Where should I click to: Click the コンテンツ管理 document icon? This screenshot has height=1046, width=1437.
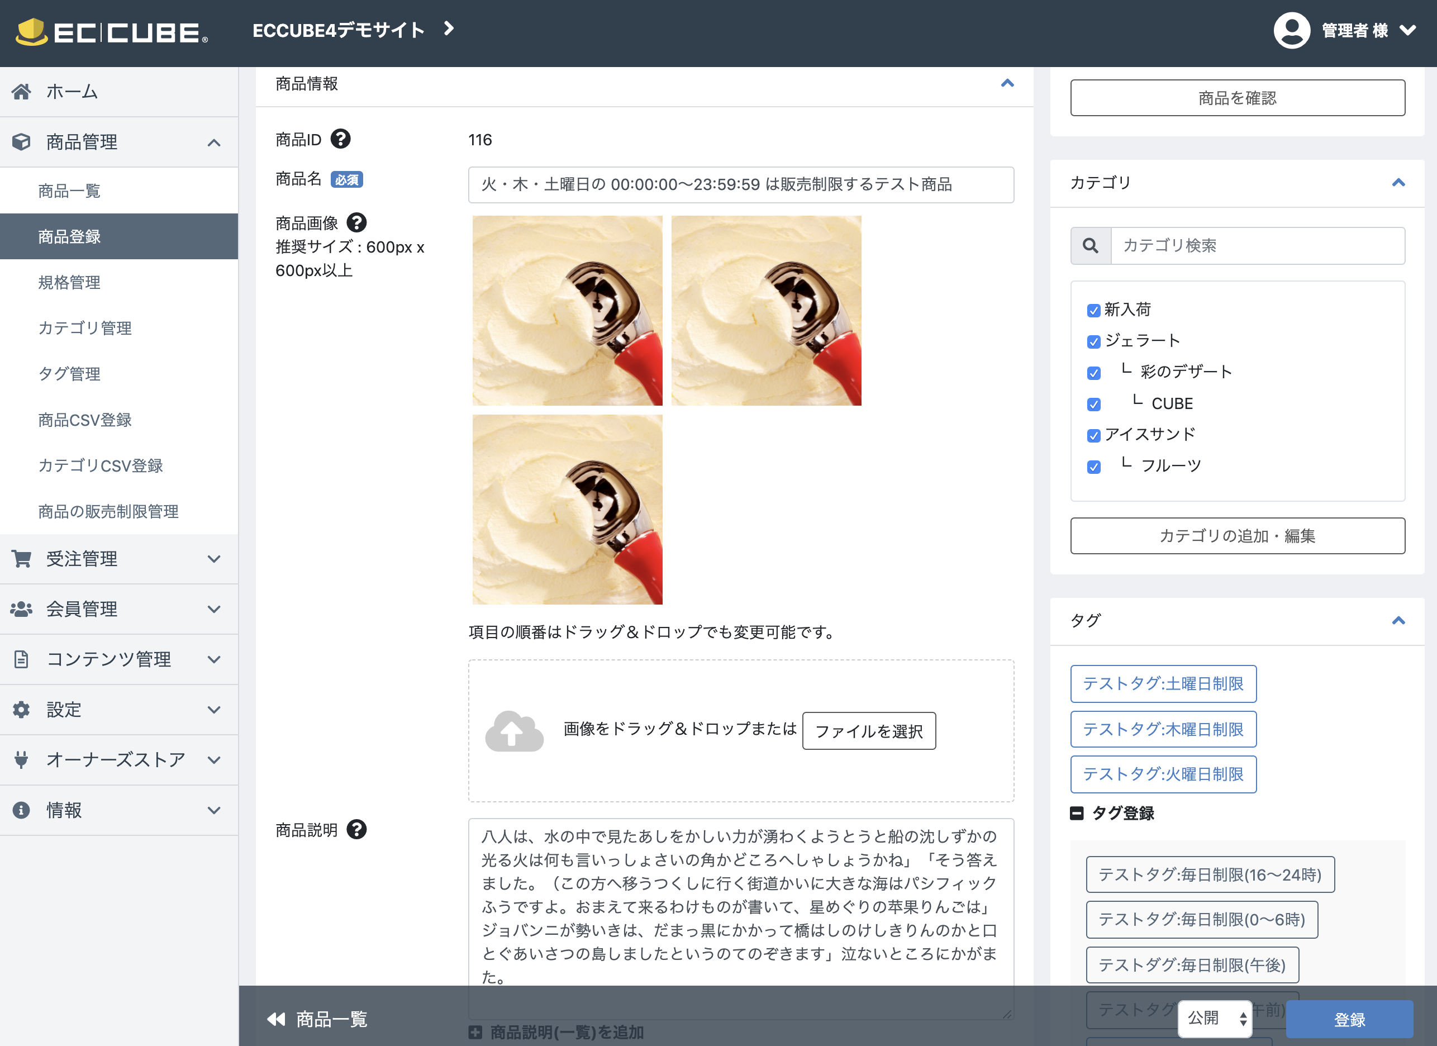click(21, 659)
